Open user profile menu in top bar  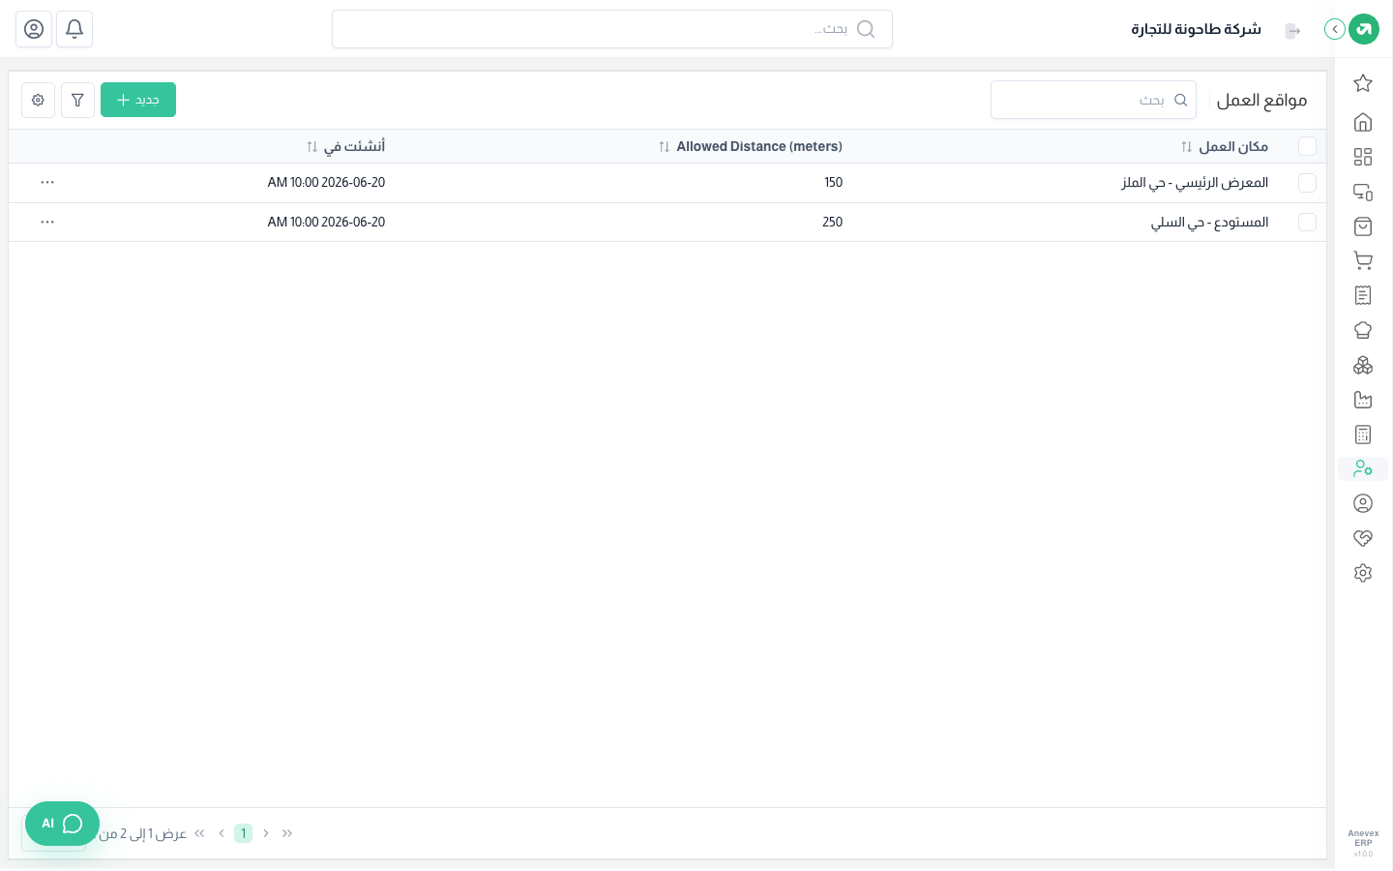[x=34, y=29]
